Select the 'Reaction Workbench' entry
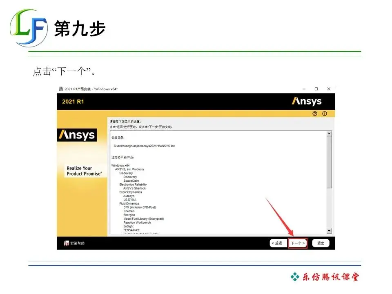 coord(137,223)
